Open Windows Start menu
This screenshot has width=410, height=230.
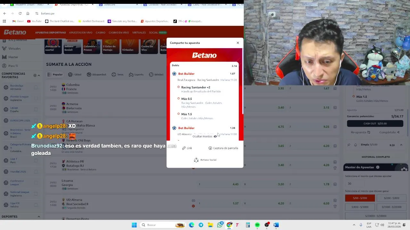134,225
